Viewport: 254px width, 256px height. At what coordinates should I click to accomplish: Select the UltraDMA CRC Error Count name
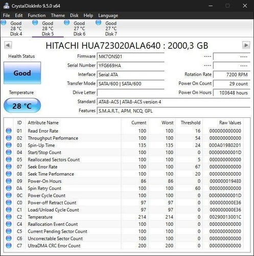pyautogui.click(x=54, y=246)
